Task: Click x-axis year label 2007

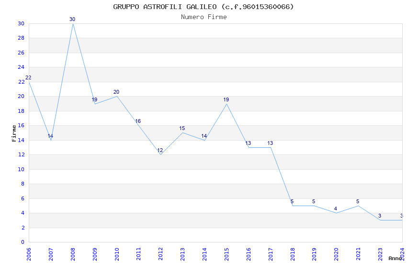Action: coord(51,254)
